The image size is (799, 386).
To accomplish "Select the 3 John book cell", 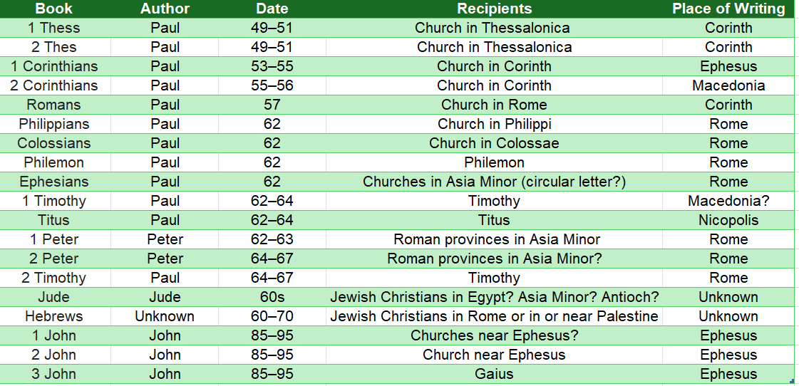I will (54, 374).
